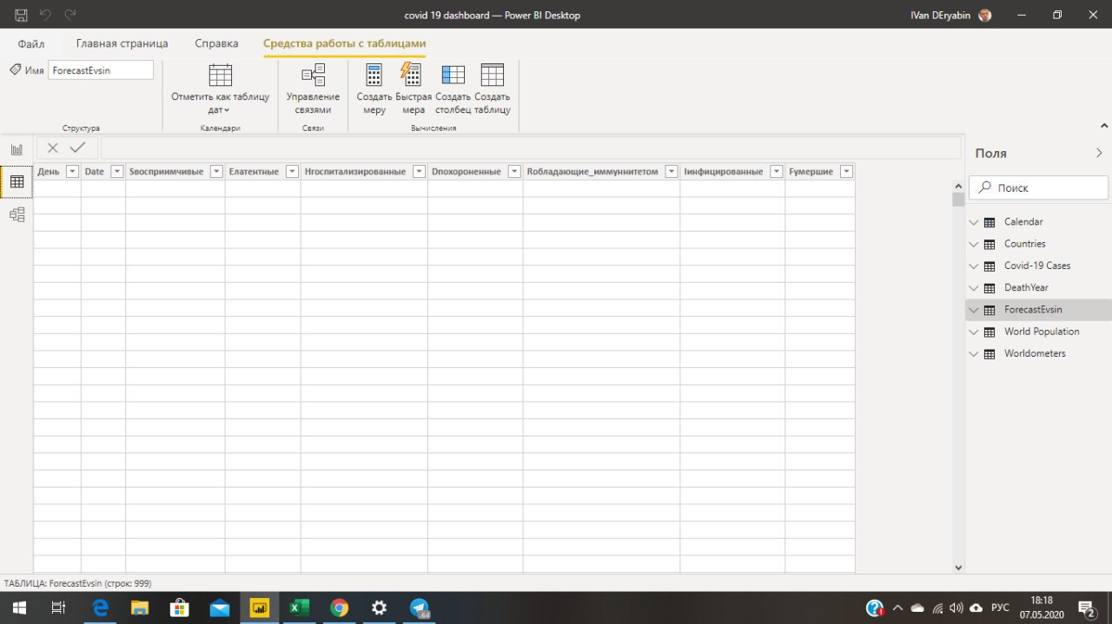Expand the Countries table fields

[x=974, y=245]
